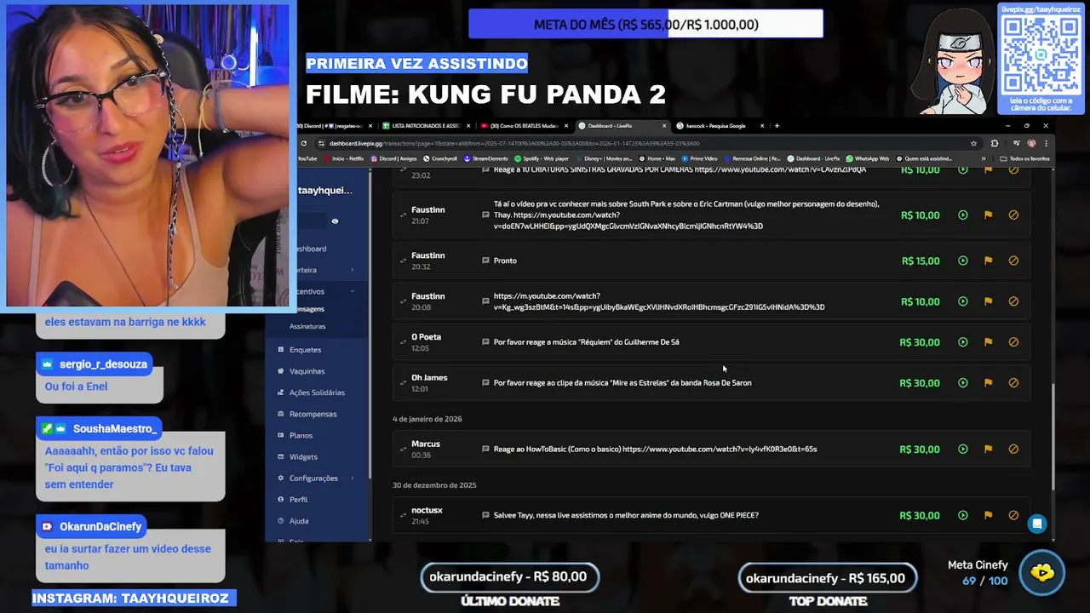
Task: Expand the Carteira submenu arrow
Action: [x=353, y=270]
